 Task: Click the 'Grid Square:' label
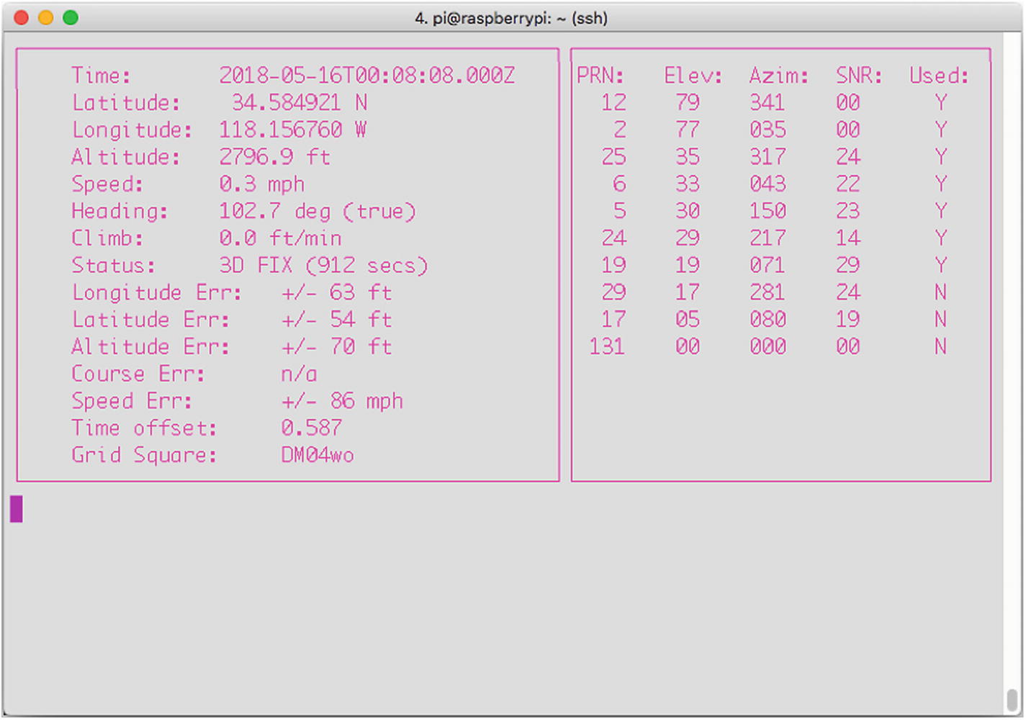click(x=145, y=456)
